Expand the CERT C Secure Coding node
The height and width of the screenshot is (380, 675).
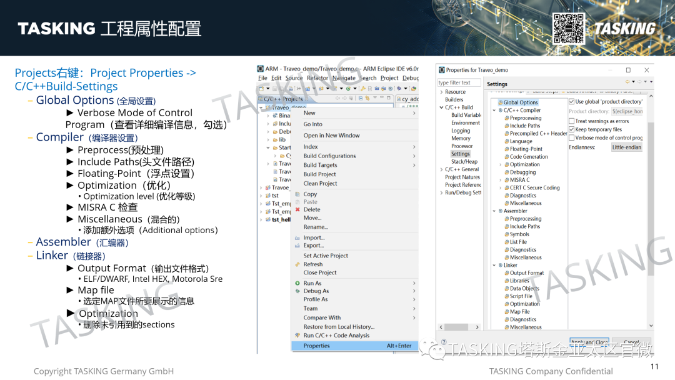500,187
